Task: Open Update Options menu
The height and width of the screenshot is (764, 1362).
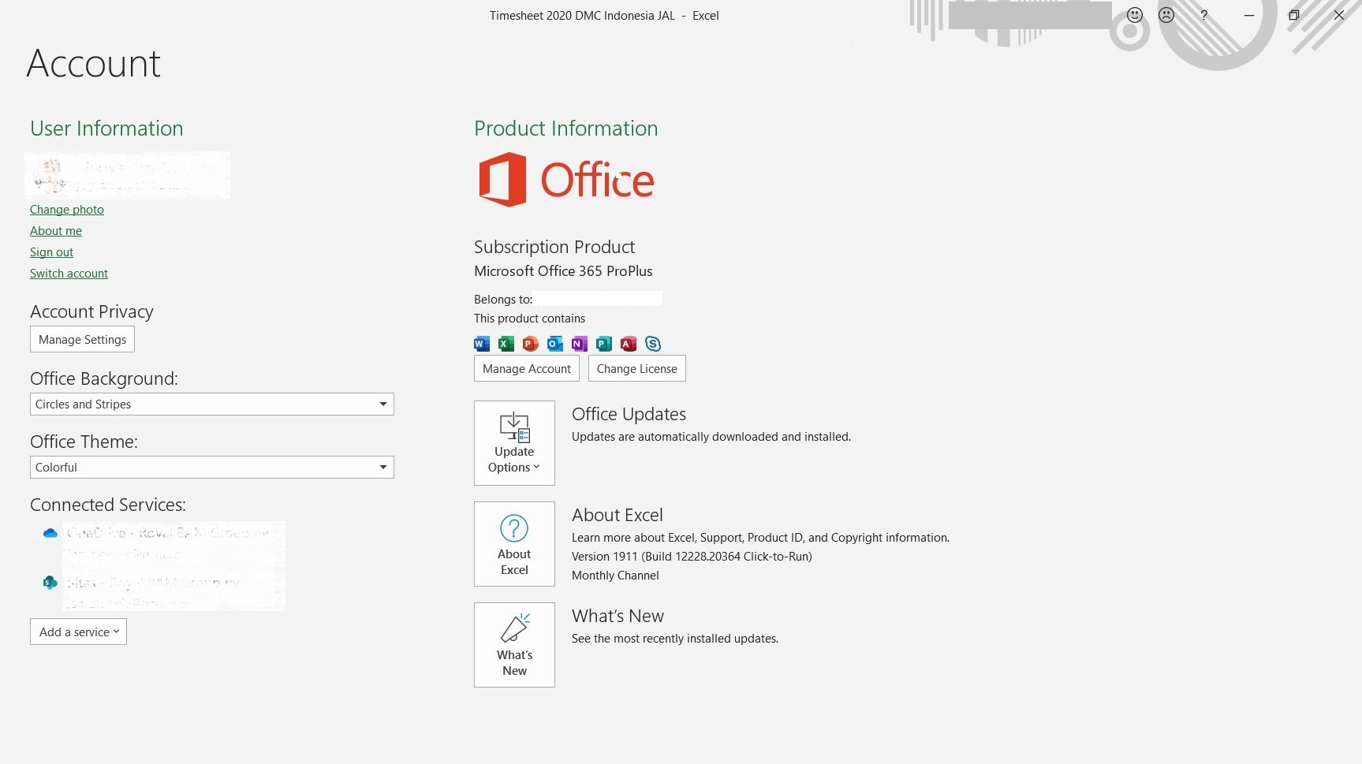Action: pyautogui.click(x=514, y=443)
